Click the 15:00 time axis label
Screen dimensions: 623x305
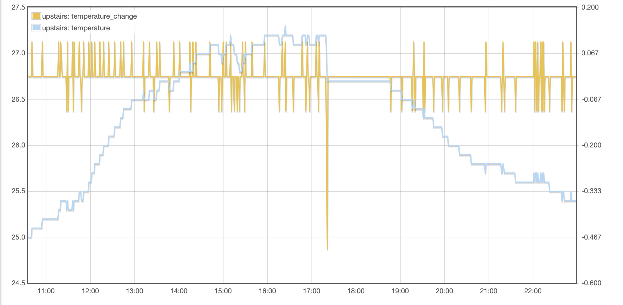[x=223, y=291]
